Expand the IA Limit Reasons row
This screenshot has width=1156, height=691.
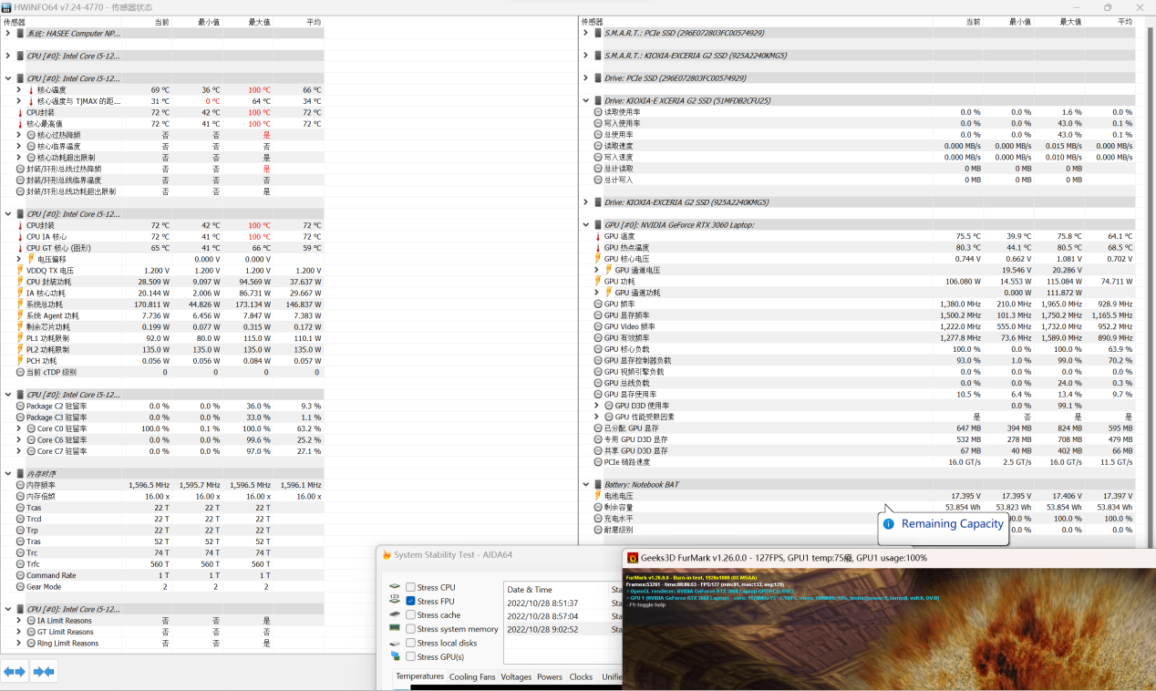pos(19,621)
